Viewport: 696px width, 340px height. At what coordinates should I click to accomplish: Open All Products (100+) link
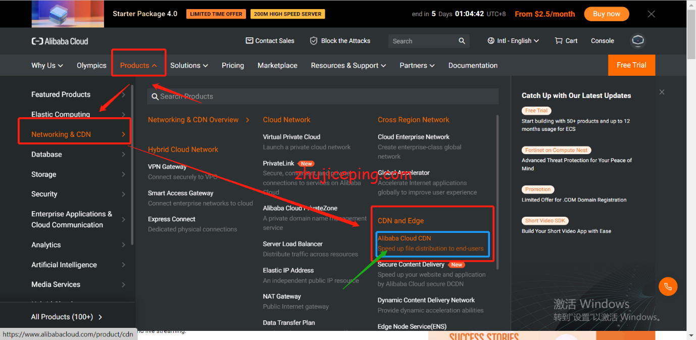67,317
